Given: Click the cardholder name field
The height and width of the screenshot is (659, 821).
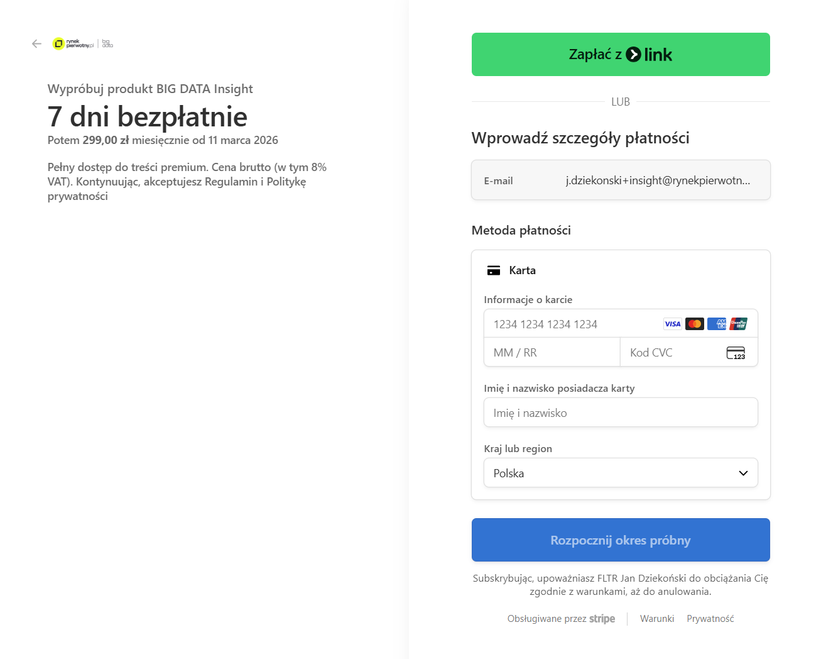Looking at the screenshot, I should pos(621,413).
